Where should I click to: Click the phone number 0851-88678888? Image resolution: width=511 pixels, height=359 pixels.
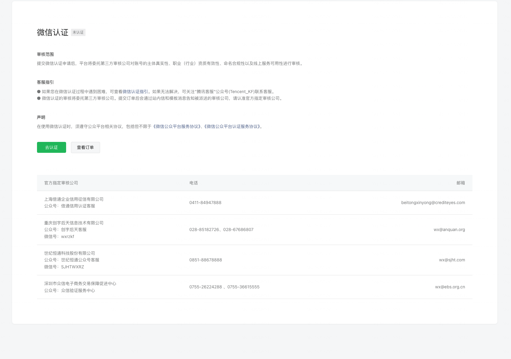click(x=206, y=260)
